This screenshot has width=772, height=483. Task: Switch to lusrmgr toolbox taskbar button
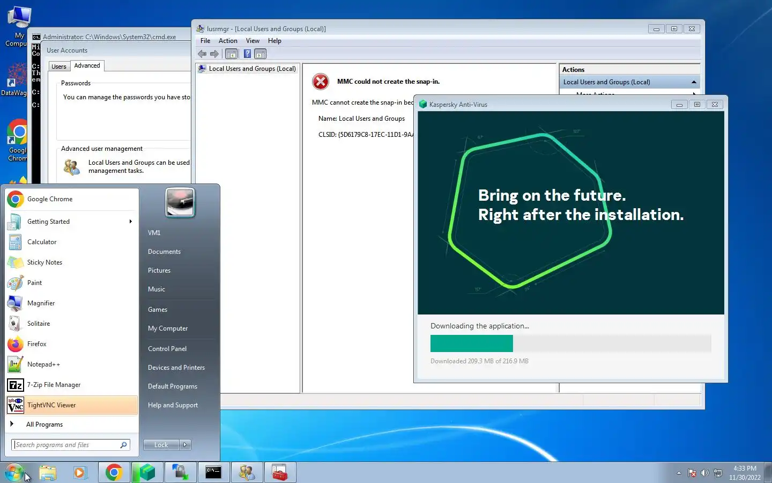(280, 473)
